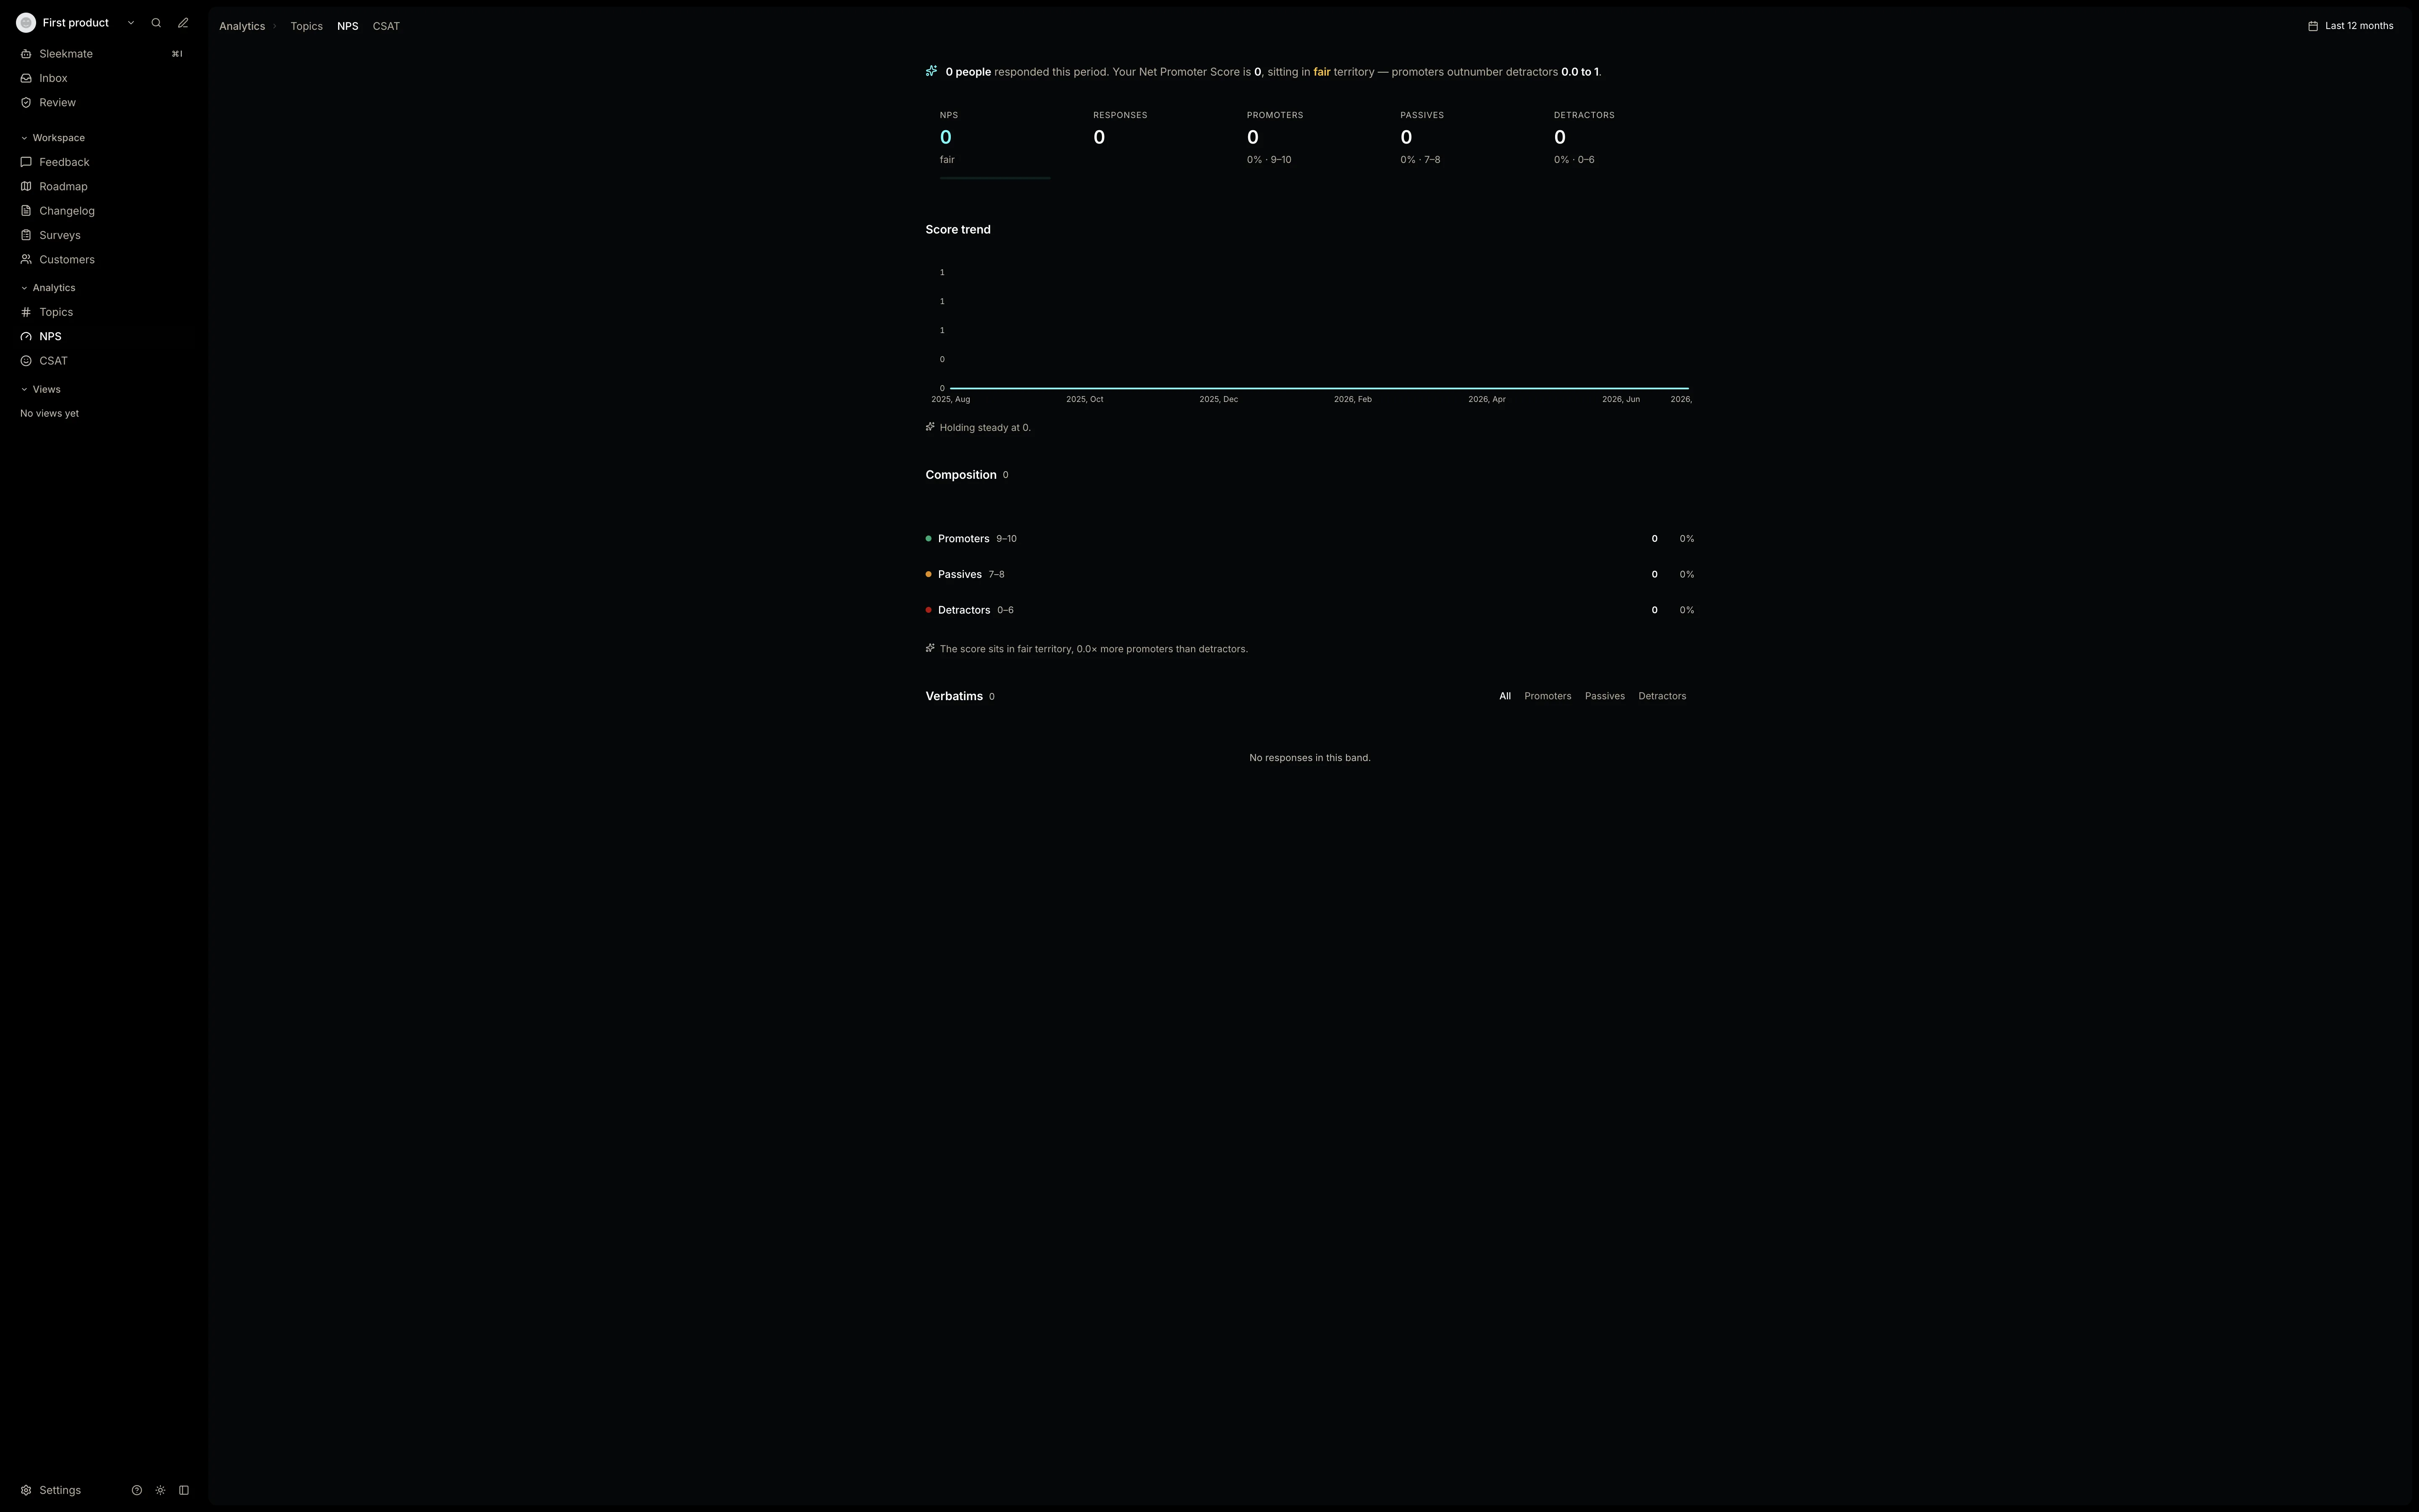Screen dimensions: 2419x1512
Task: Open the Settings label at bottom
Action: (60, 1490)
